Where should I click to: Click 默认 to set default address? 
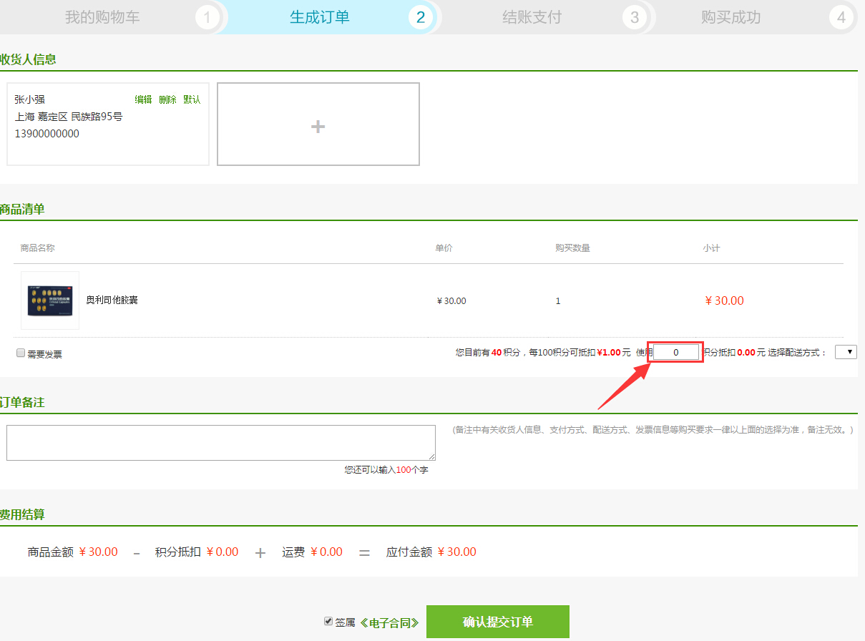point(192,99)
